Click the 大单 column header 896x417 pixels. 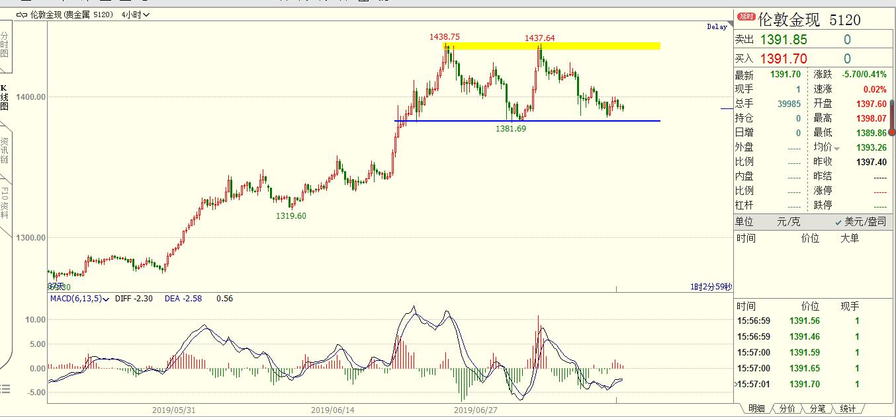850,238
